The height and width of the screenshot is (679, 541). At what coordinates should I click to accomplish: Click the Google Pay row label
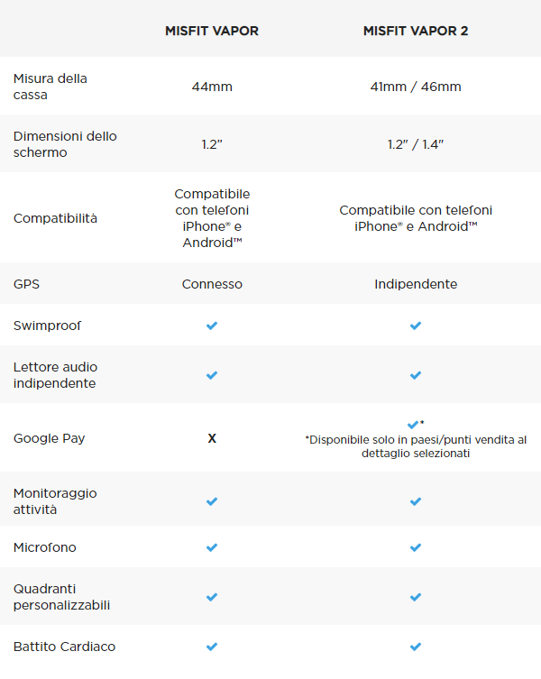click(x=50, y=438)
